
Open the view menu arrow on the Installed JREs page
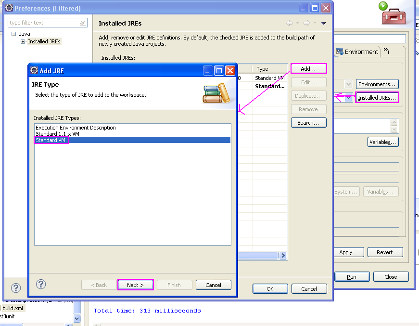click(x=323, y=23)
